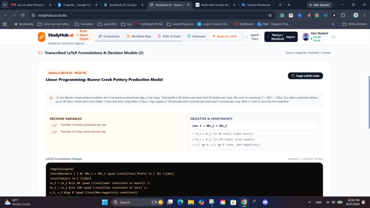Click the Windows taskbar Search box
The height and width of the screenshot is (208, 370).
click(x=138, y=202)
